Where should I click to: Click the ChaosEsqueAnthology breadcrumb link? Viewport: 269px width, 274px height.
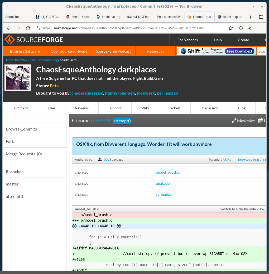44,60
